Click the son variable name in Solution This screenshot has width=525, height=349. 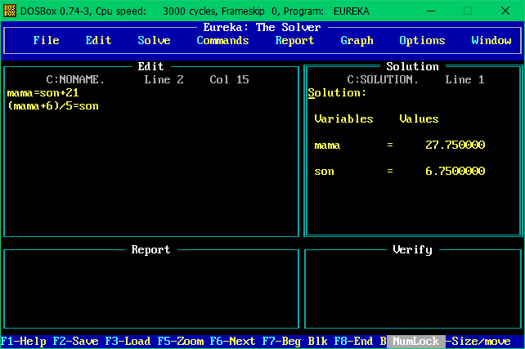(324, 172)
